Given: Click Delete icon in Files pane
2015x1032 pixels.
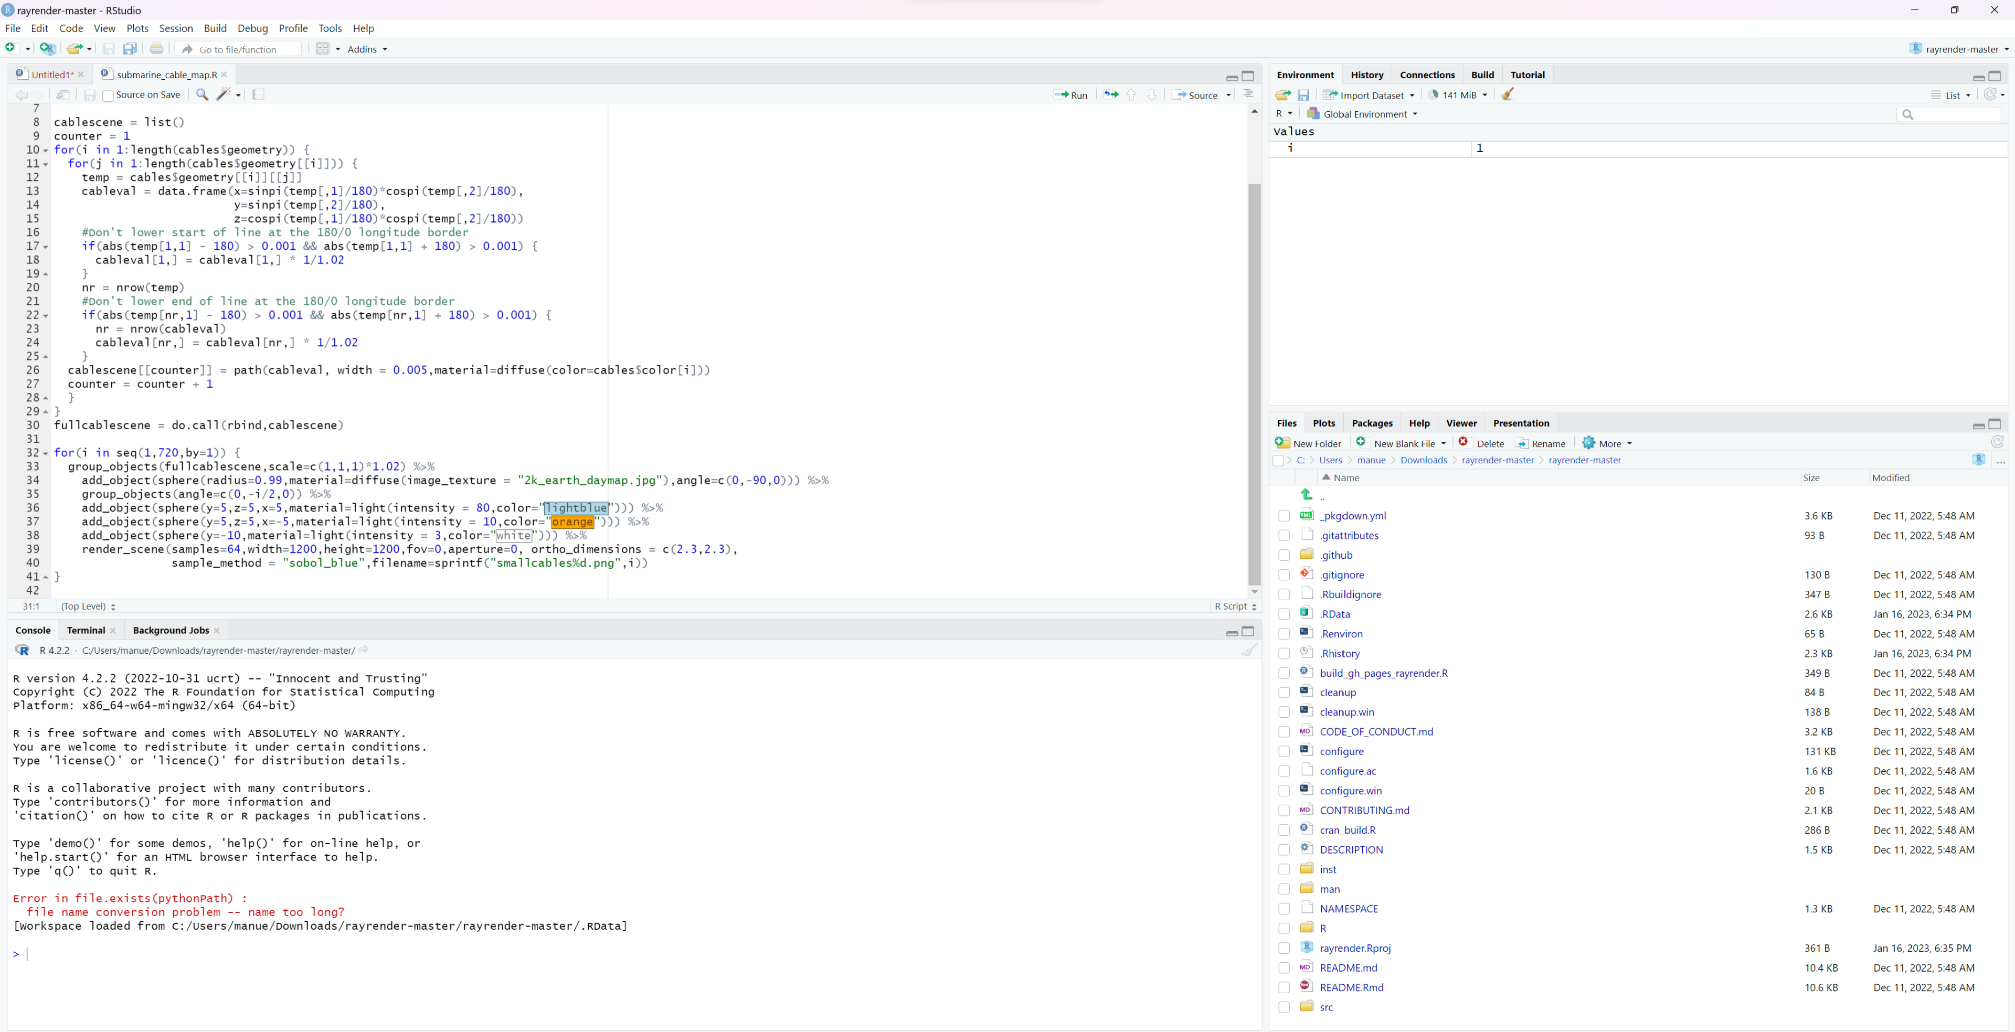Looking at the screenshot, I should 1482,443.
